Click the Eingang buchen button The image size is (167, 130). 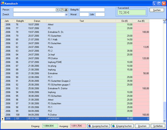[122, 126]
